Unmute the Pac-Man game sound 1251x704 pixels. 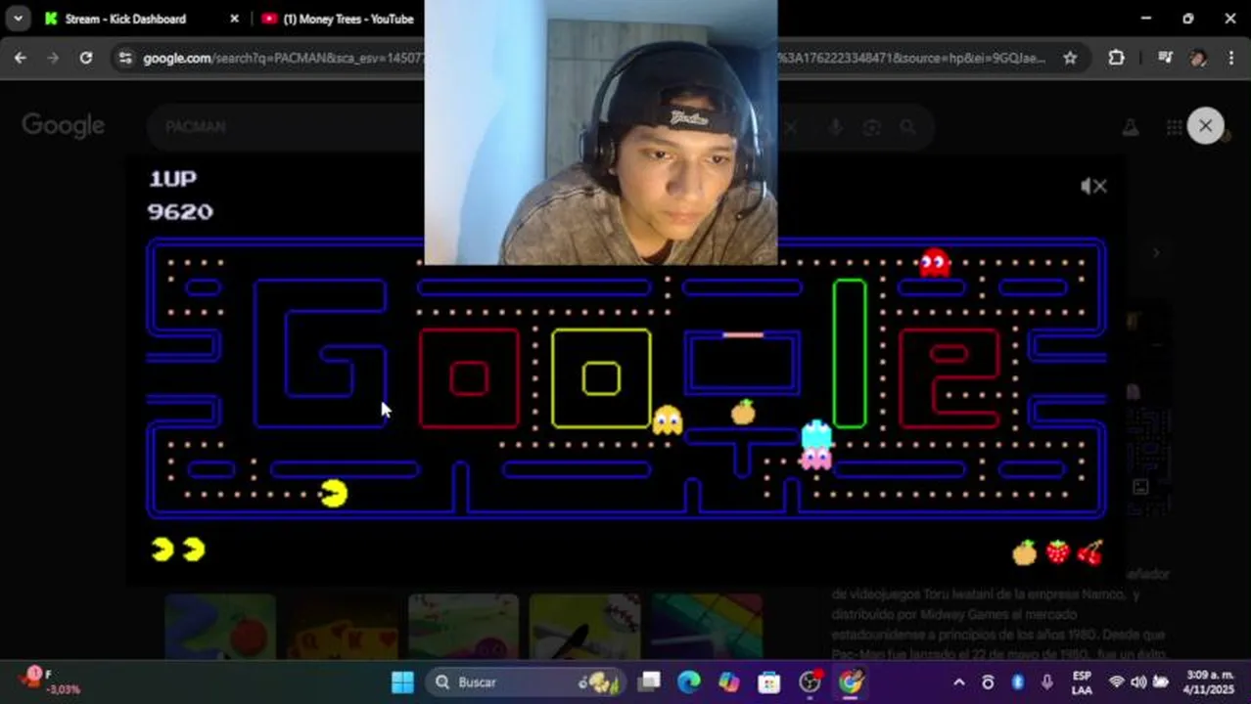click(x=1093, y=186)
